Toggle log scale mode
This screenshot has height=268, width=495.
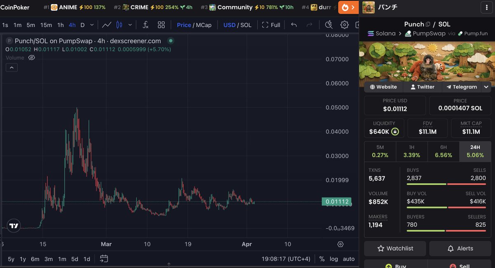coord(334,259)
